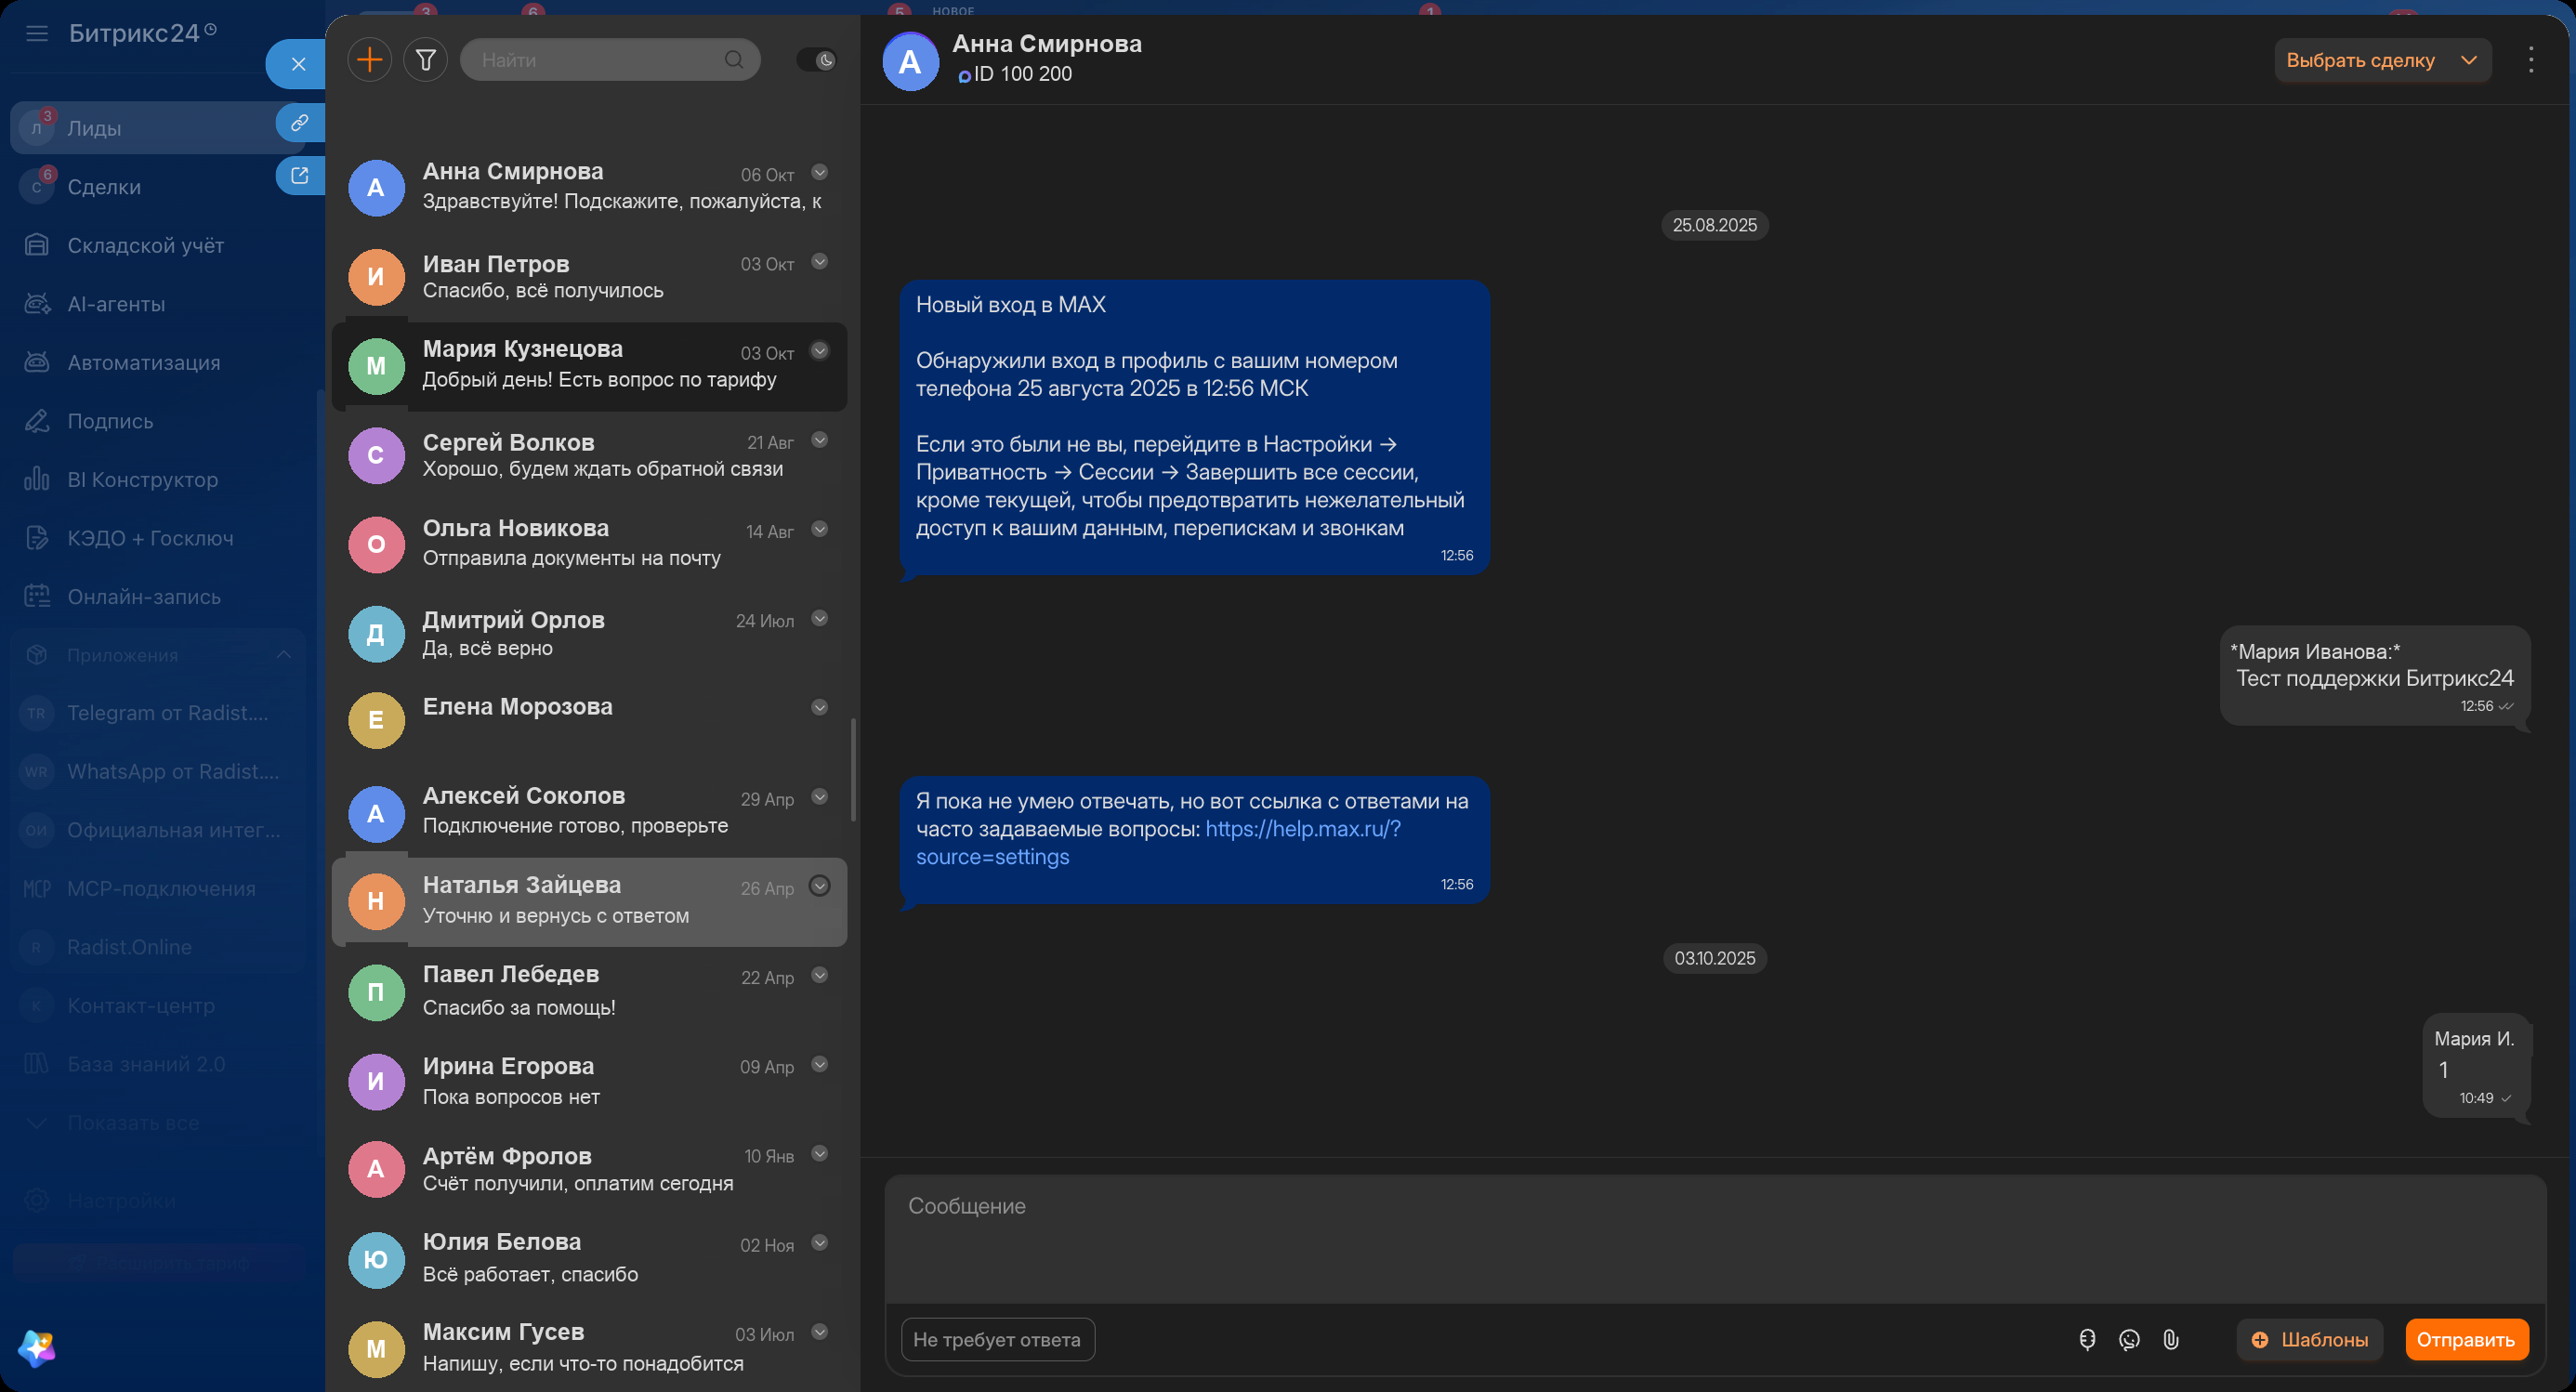Image resolution: width=2576 pixels, height=1392 pixels.
Task: Attach a file with the paperclip
Action: (2171, 1339)
